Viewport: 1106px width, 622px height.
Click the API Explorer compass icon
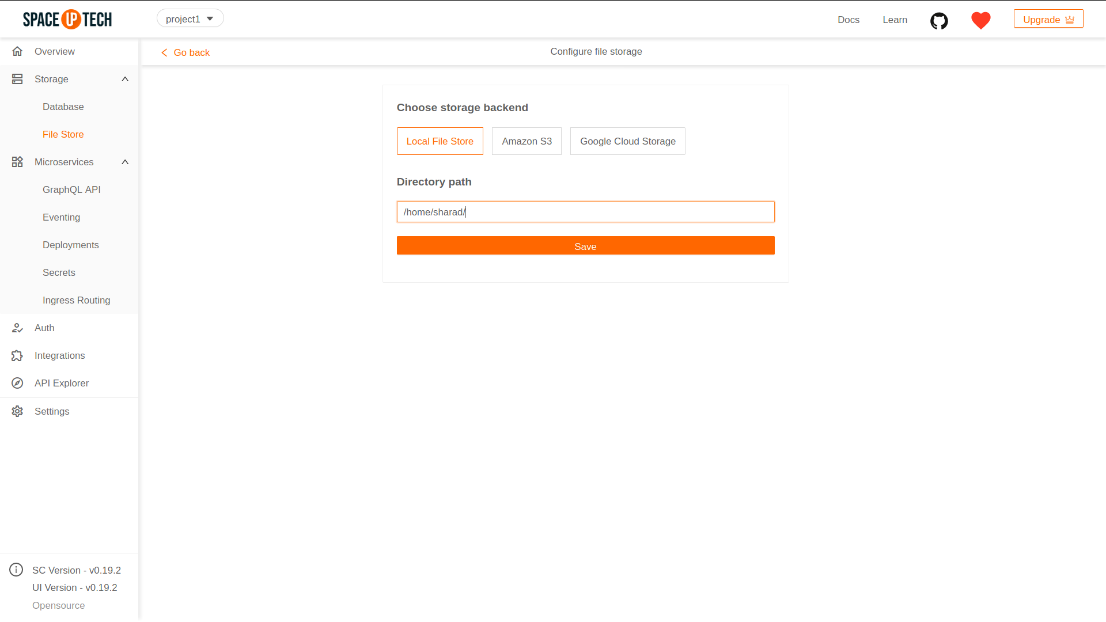click(x=17, y=383)
